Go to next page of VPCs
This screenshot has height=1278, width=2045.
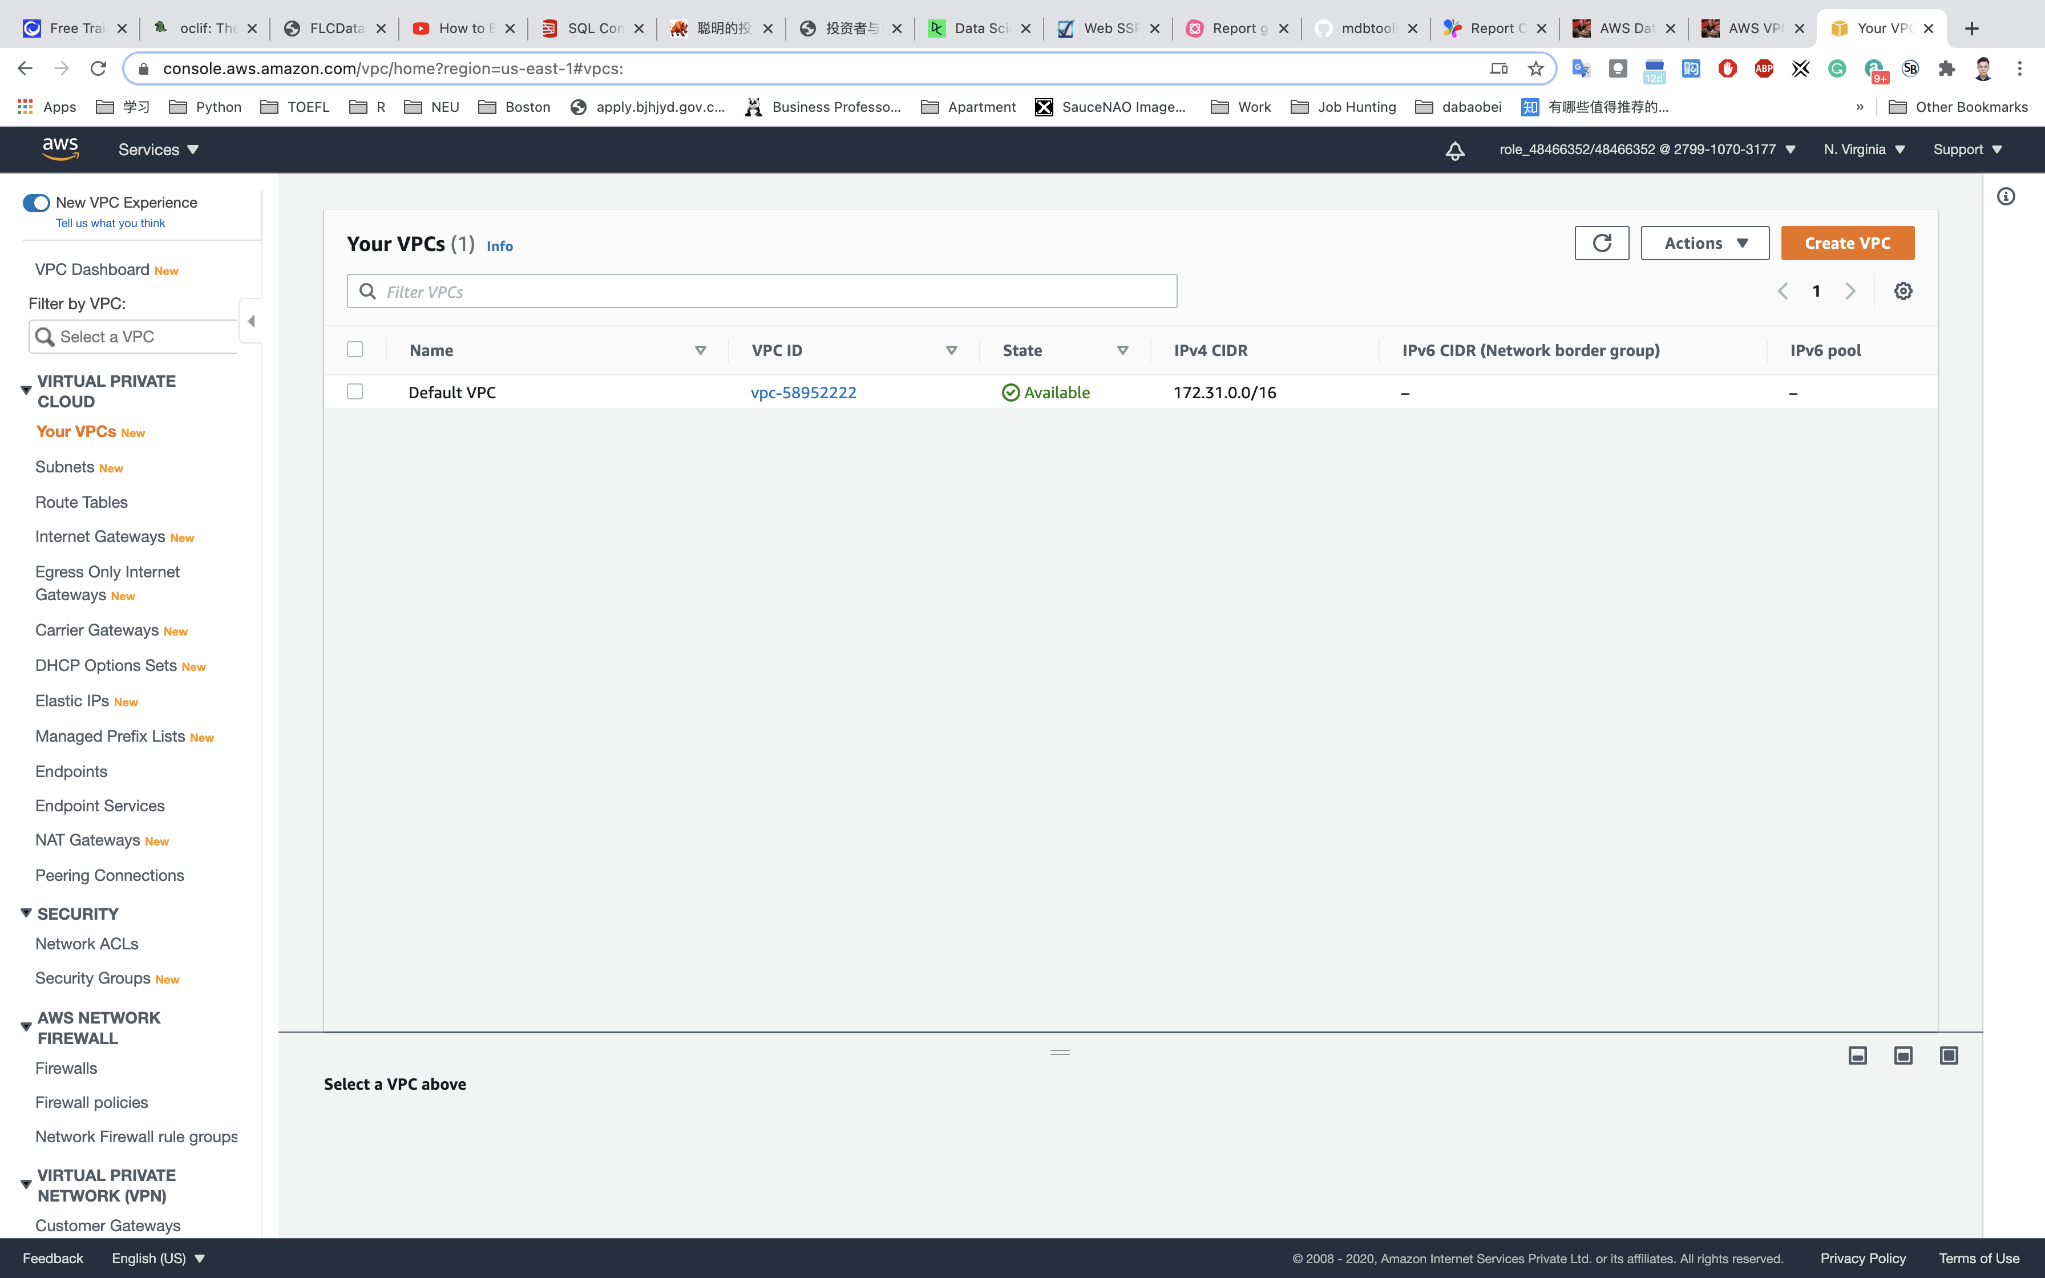point(1850,291)
